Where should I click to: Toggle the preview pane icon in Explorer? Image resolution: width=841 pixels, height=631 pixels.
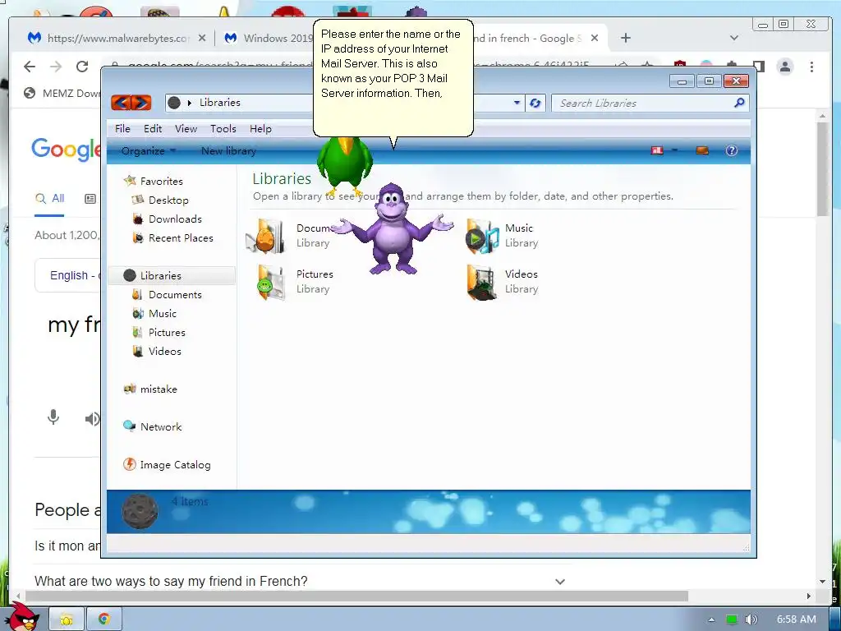(x=701, y=151)
